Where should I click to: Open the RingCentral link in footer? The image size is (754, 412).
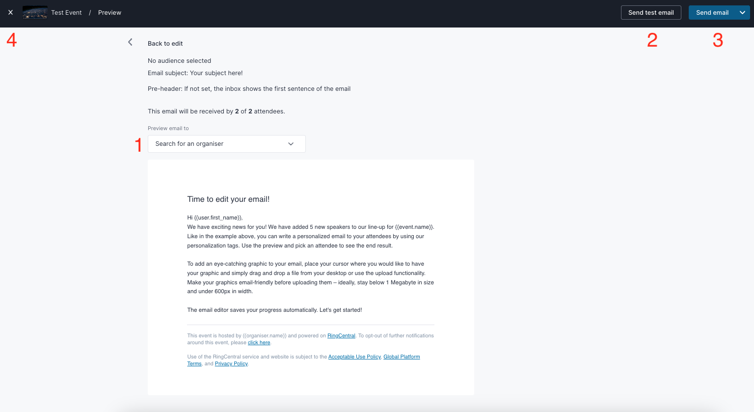click(x=341, y=336)
